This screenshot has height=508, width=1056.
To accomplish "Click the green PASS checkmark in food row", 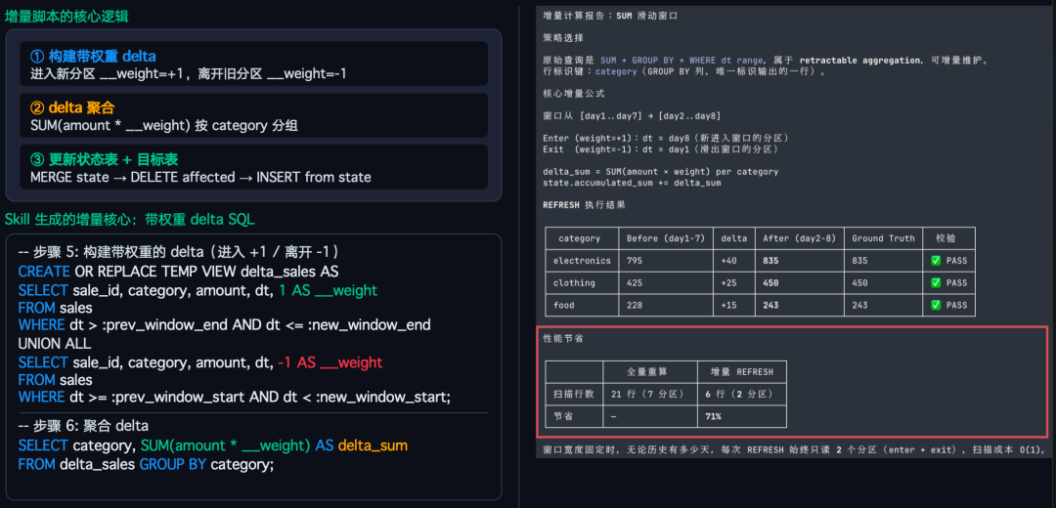I will click(936, 305).
